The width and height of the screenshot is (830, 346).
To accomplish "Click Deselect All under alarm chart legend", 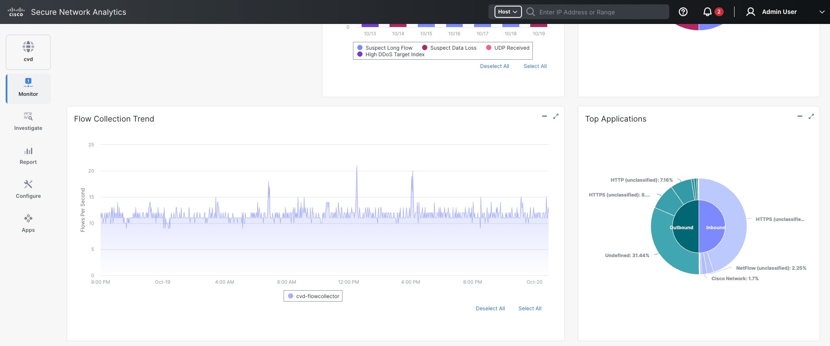I will 495,66.
